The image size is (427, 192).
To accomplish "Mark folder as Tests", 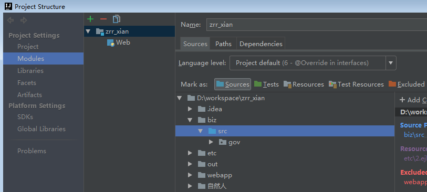I will [x=266, y=84].
